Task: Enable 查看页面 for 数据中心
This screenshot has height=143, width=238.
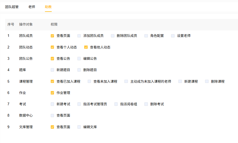Action: (52, 116)
